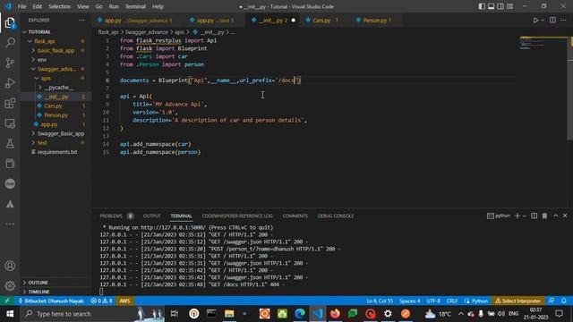Click the AWS status bar item

pos(124,301)
